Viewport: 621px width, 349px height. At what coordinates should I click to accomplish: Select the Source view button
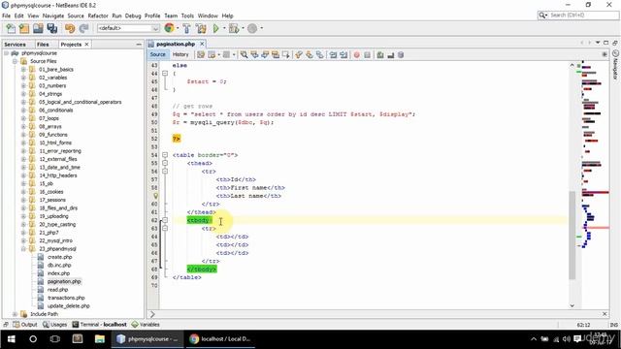pos(157,54)
